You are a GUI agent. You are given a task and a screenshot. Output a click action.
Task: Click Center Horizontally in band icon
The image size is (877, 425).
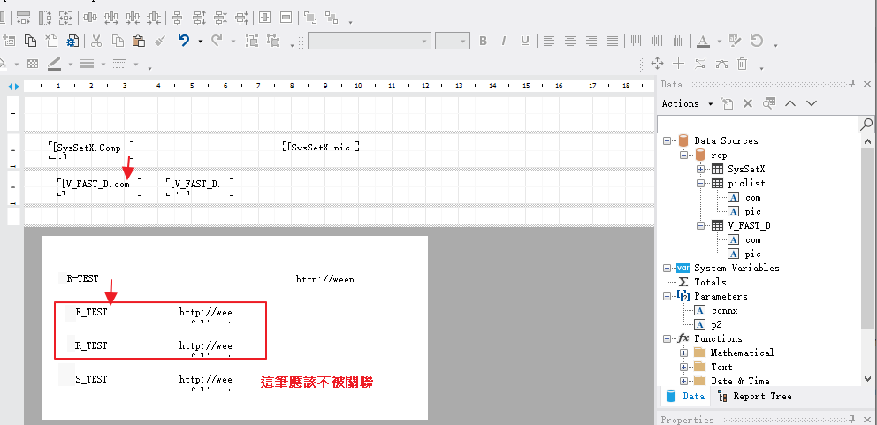click(x=264, y=18)
